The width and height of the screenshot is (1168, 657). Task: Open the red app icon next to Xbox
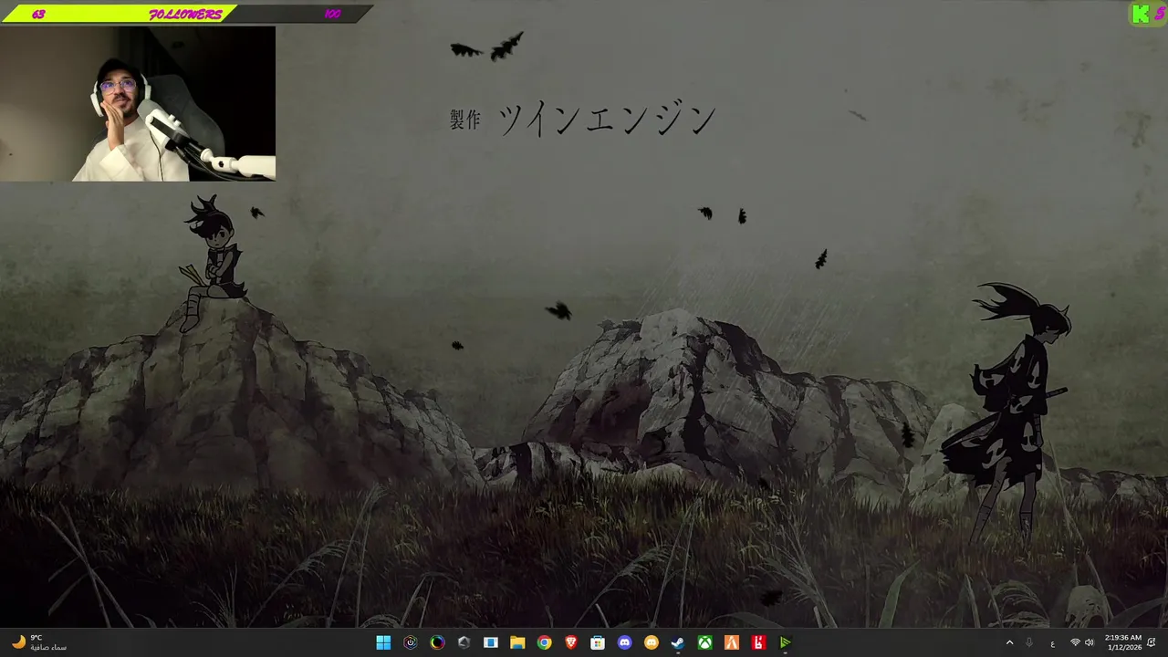click(758, 642)
